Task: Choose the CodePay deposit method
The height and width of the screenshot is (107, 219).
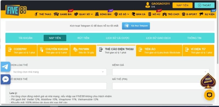Action: click(x=21, y=51)
